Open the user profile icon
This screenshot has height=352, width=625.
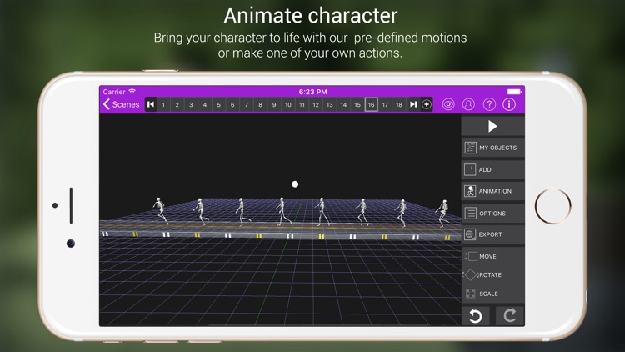pyautogui.click(x=468, y=104)
